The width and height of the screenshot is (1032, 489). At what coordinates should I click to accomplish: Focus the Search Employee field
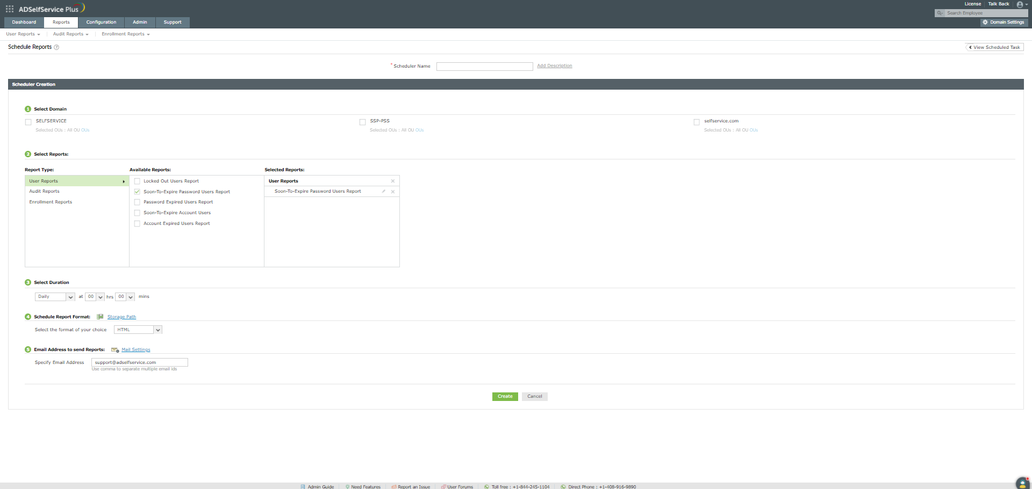click(x=986, y=13)
